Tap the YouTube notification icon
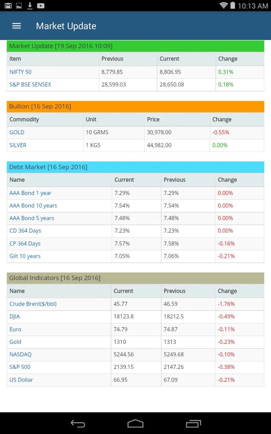Image resolution: width=271 pixels, height=434 pixels. tap(41, 6)
